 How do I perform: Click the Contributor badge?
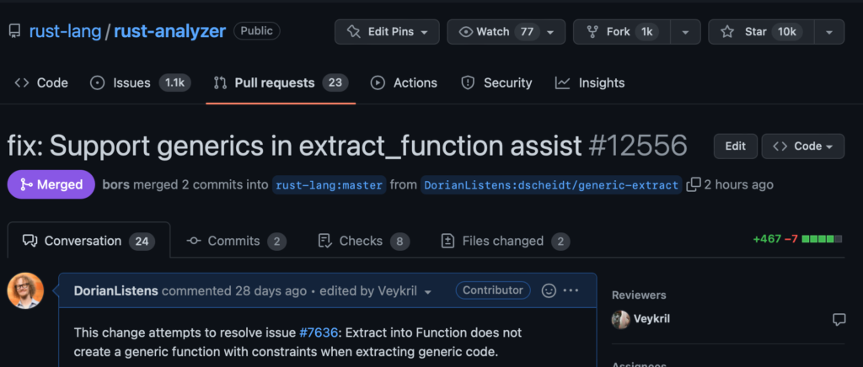click(492, 290)
